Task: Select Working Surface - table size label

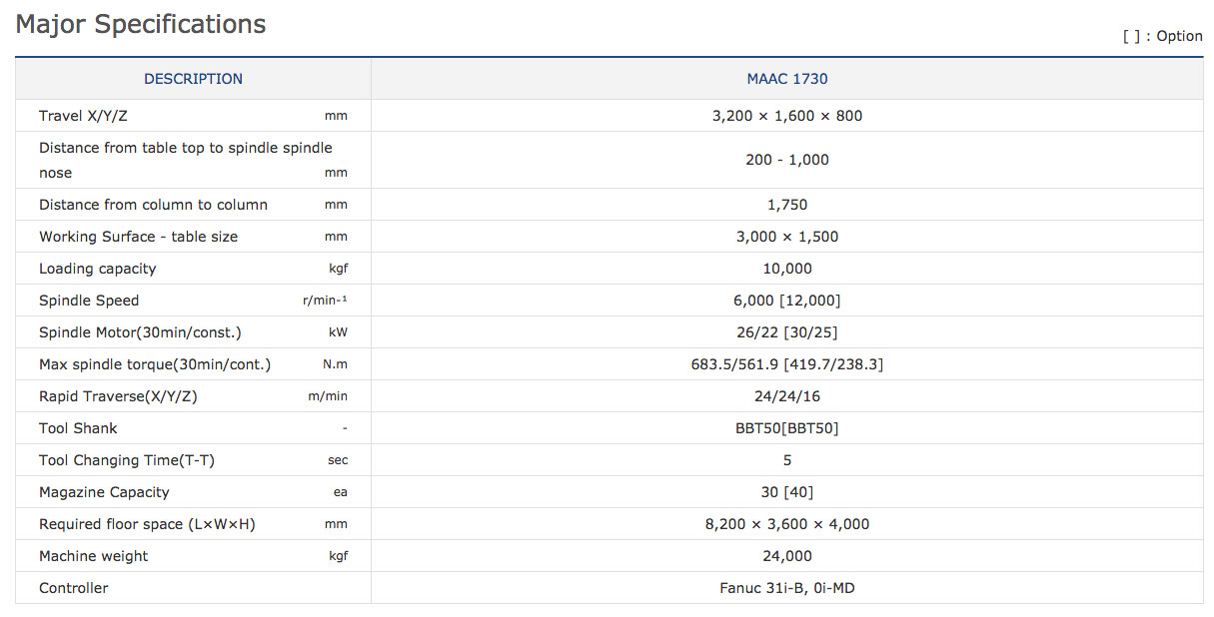Action: point(138,237)
